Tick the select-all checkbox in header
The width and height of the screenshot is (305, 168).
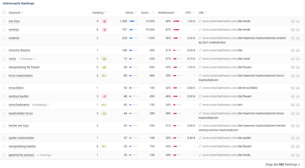point(4,13)
